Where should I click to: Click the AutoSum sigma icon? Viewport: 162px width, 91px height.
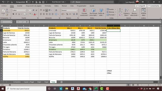tap(120, 9)
